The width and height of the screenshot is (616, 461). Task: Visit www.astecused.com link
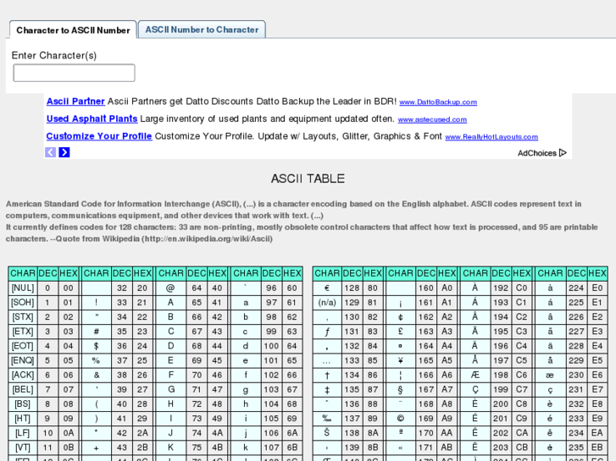pyautogui.click(x=432, y=119)
